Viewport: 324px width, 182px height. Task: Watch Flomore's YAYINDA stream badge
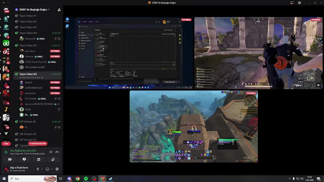pos(55,57)
